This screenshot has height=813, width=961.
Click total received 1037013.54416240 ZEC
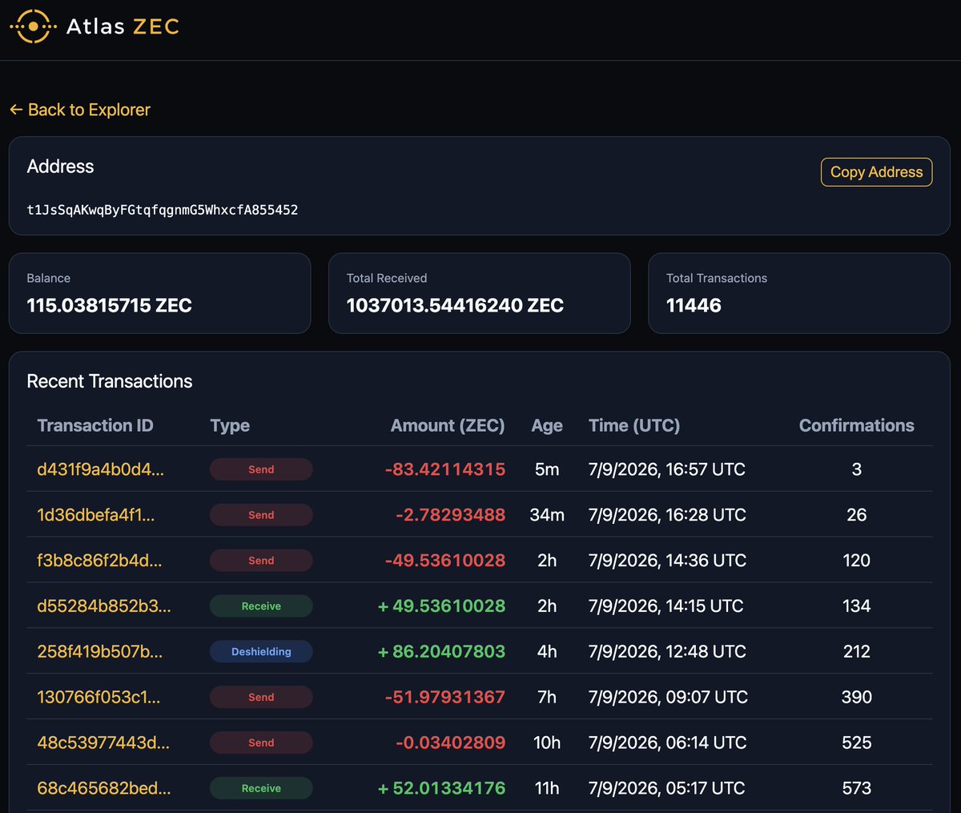[455, 305]
